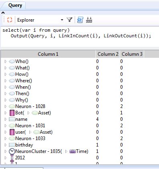Select the birthday label
159x169 pixels.
[24, 145]
